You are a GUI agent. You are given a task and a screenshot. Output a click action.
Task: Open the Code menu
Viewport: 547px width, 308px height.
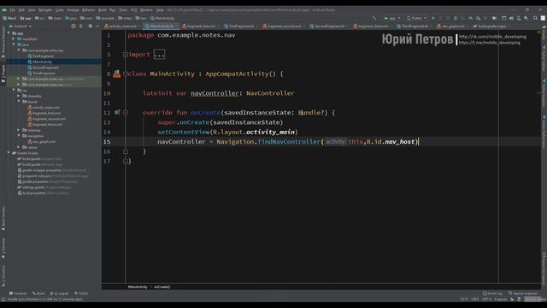tap(60, 9)
